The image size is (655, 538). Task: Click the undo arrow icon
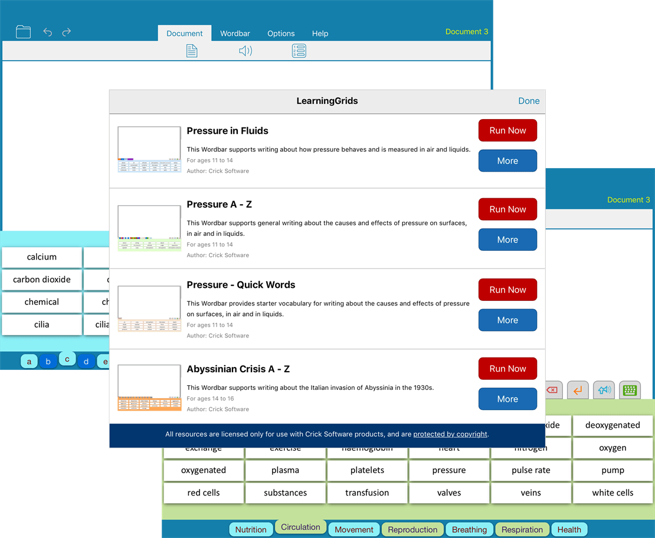point(48,32)
